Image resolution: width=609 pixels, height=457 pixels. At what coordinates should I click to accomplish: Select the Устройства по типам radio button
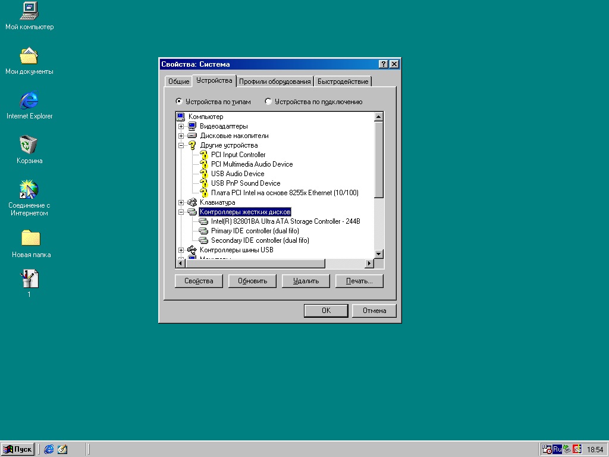178,101
